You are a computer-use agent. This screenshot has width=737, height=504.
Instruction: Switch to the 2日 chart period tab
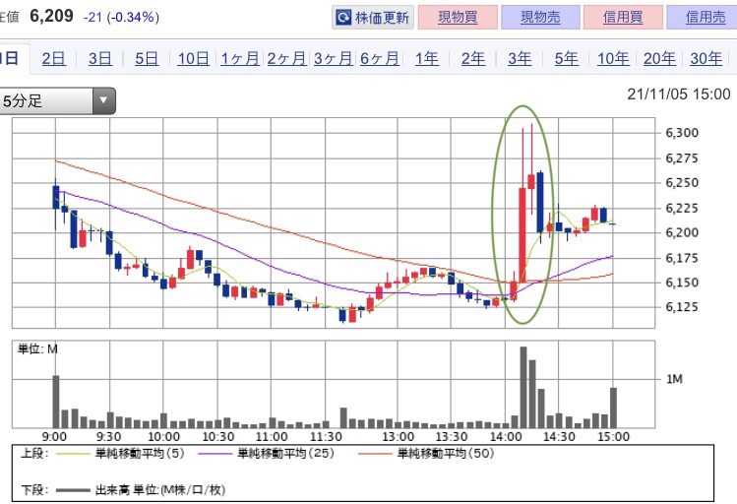click(53, 59)
